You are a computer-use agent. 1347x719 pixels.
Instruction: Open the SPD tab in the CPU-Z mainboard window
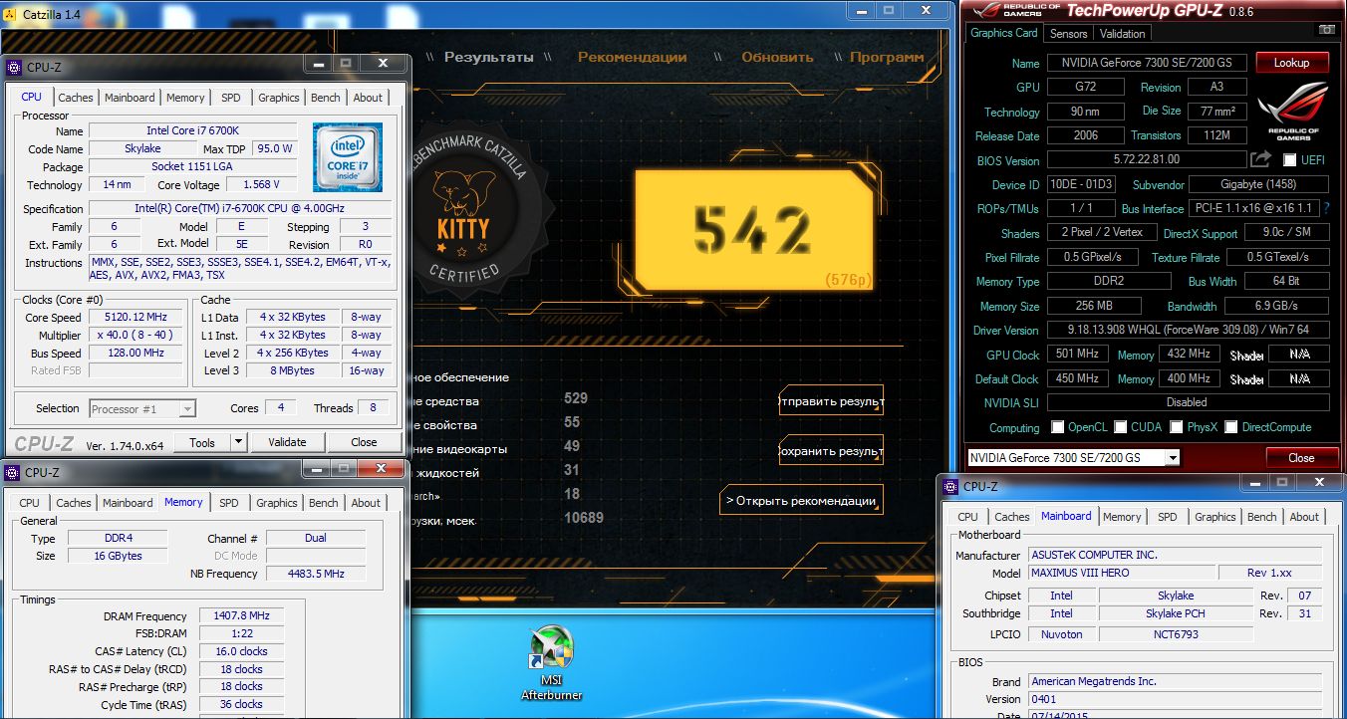[1168, 517]
